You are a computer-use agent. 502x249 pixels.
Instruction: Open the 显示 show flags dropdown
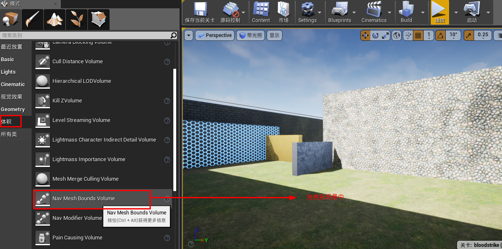274,35
